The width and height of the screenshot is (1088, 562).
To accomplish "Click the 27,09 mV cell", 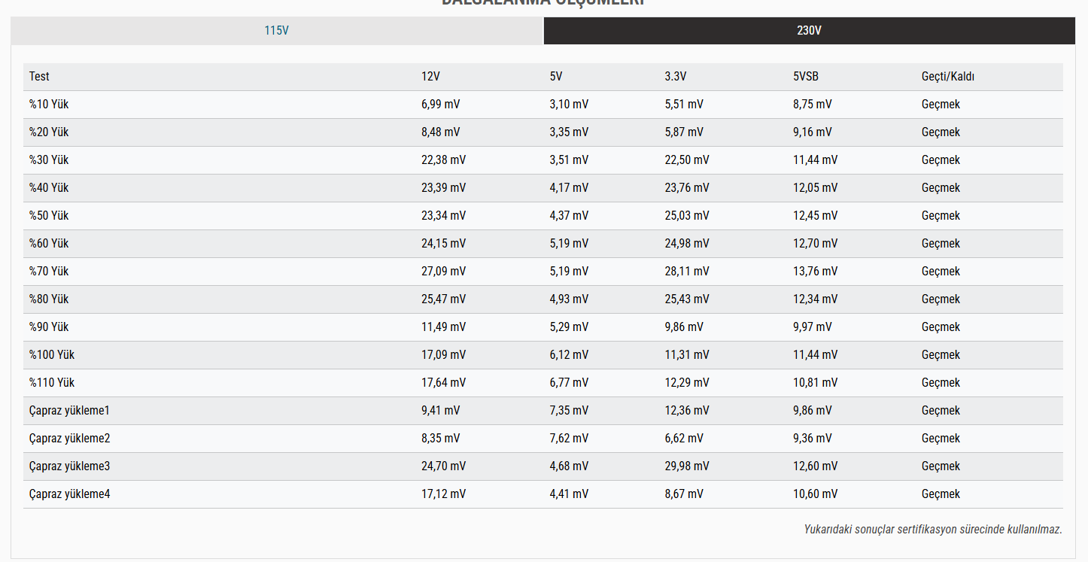I will pyautogui.click(x=444, y=272).
